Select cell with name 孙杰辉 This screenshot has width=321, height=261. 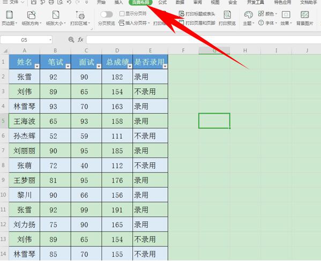pyautogui.click(x=24, y=136)
